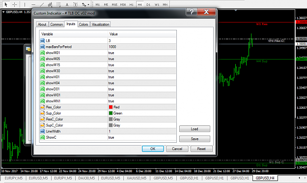Screen dimensions: 307x183
Task: Open the GBPUSD,M5 chart tab
Action: pos(163,178)
